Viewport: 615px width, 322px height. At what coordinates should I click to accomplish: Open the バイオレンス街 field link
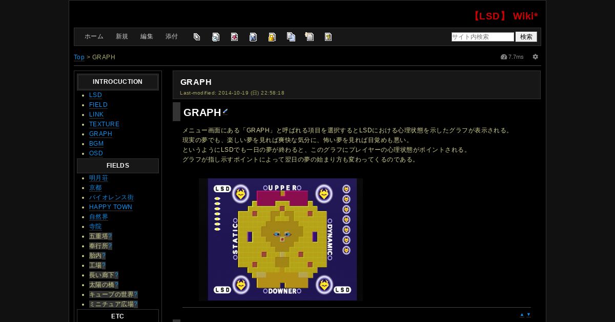(111, 197)
